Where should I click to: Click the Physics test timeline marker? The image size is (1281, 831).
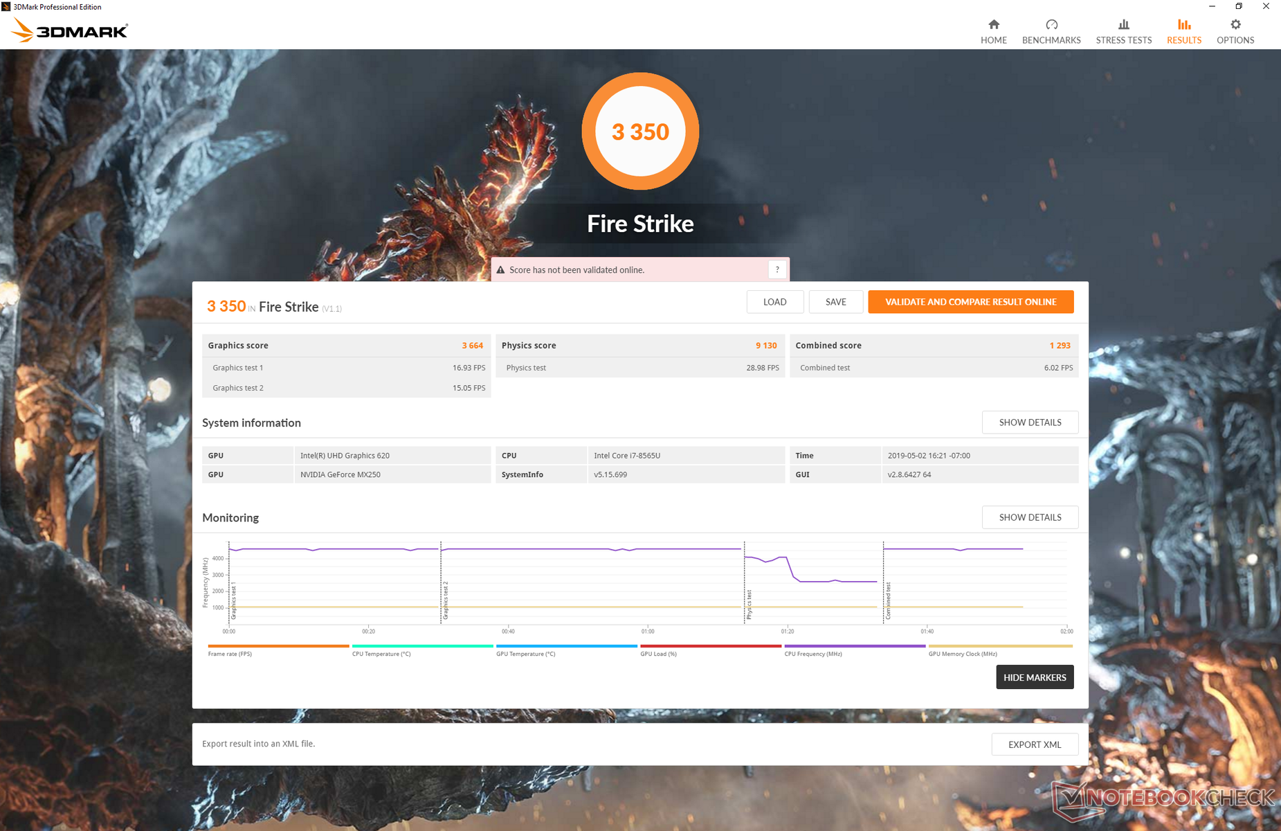click(749, 605)
